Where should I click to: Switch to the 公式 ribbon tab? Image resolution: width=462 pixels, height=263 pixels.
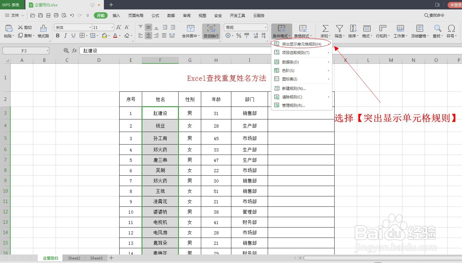[x=155, y=15]
